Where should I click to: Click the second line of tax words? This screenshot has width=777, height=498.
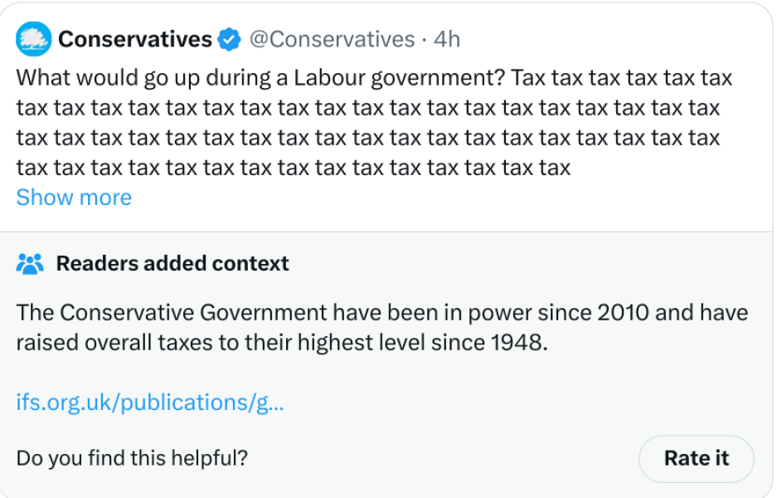[x=368, y=108]
